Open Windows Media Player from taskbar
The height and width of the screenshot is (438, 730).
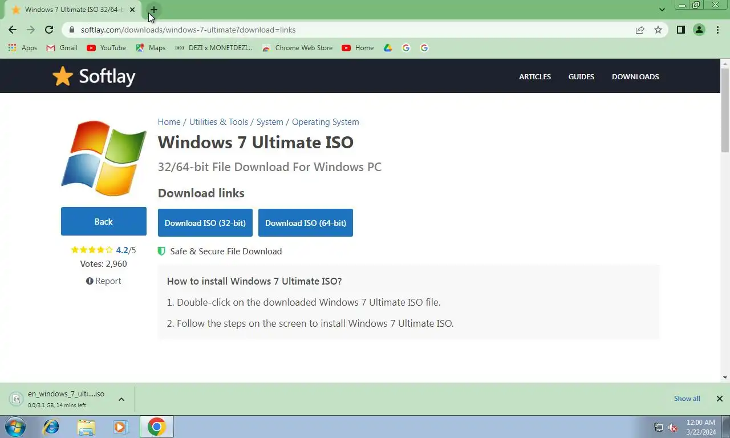click(x=120, y=427)
